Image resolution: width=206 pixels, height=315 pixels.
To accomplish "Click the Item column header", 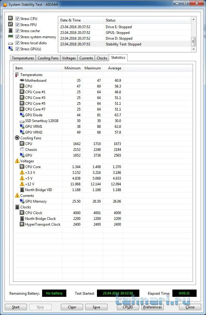I will [38, 68].
